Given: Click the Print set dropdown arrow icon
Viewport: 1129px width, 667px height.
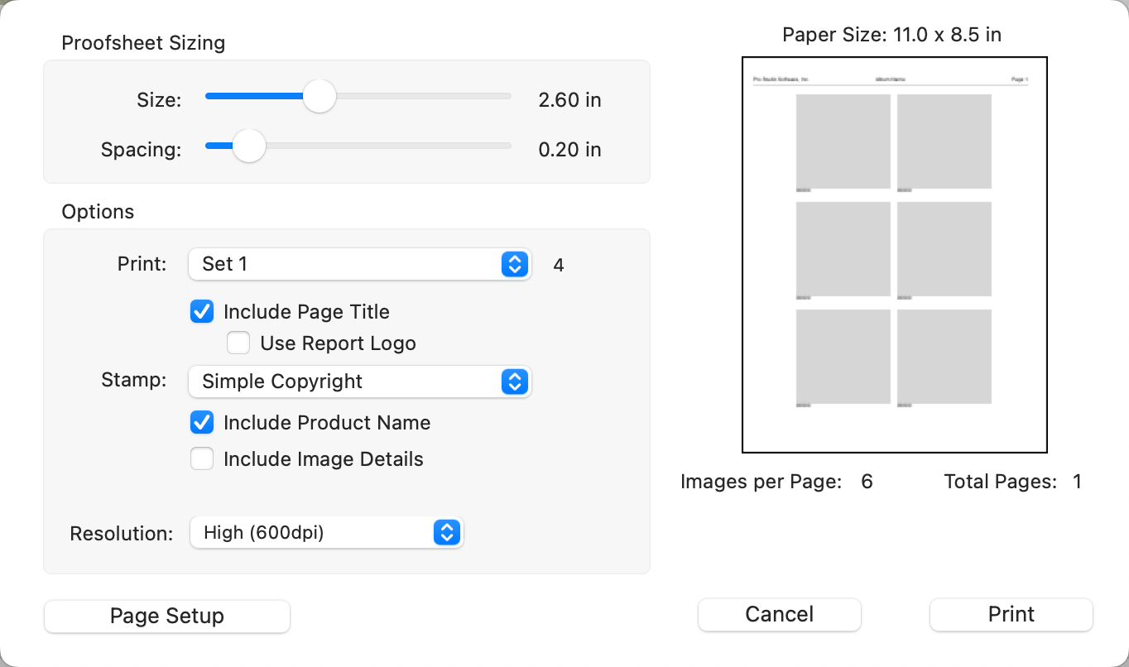Looking at the screenshot, I should (514, 264).
